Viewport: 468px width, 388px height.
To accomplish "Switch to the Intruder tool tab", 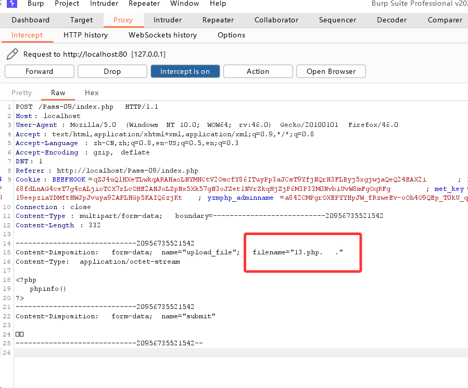I will pyautogui.click(x=168, y=20).
